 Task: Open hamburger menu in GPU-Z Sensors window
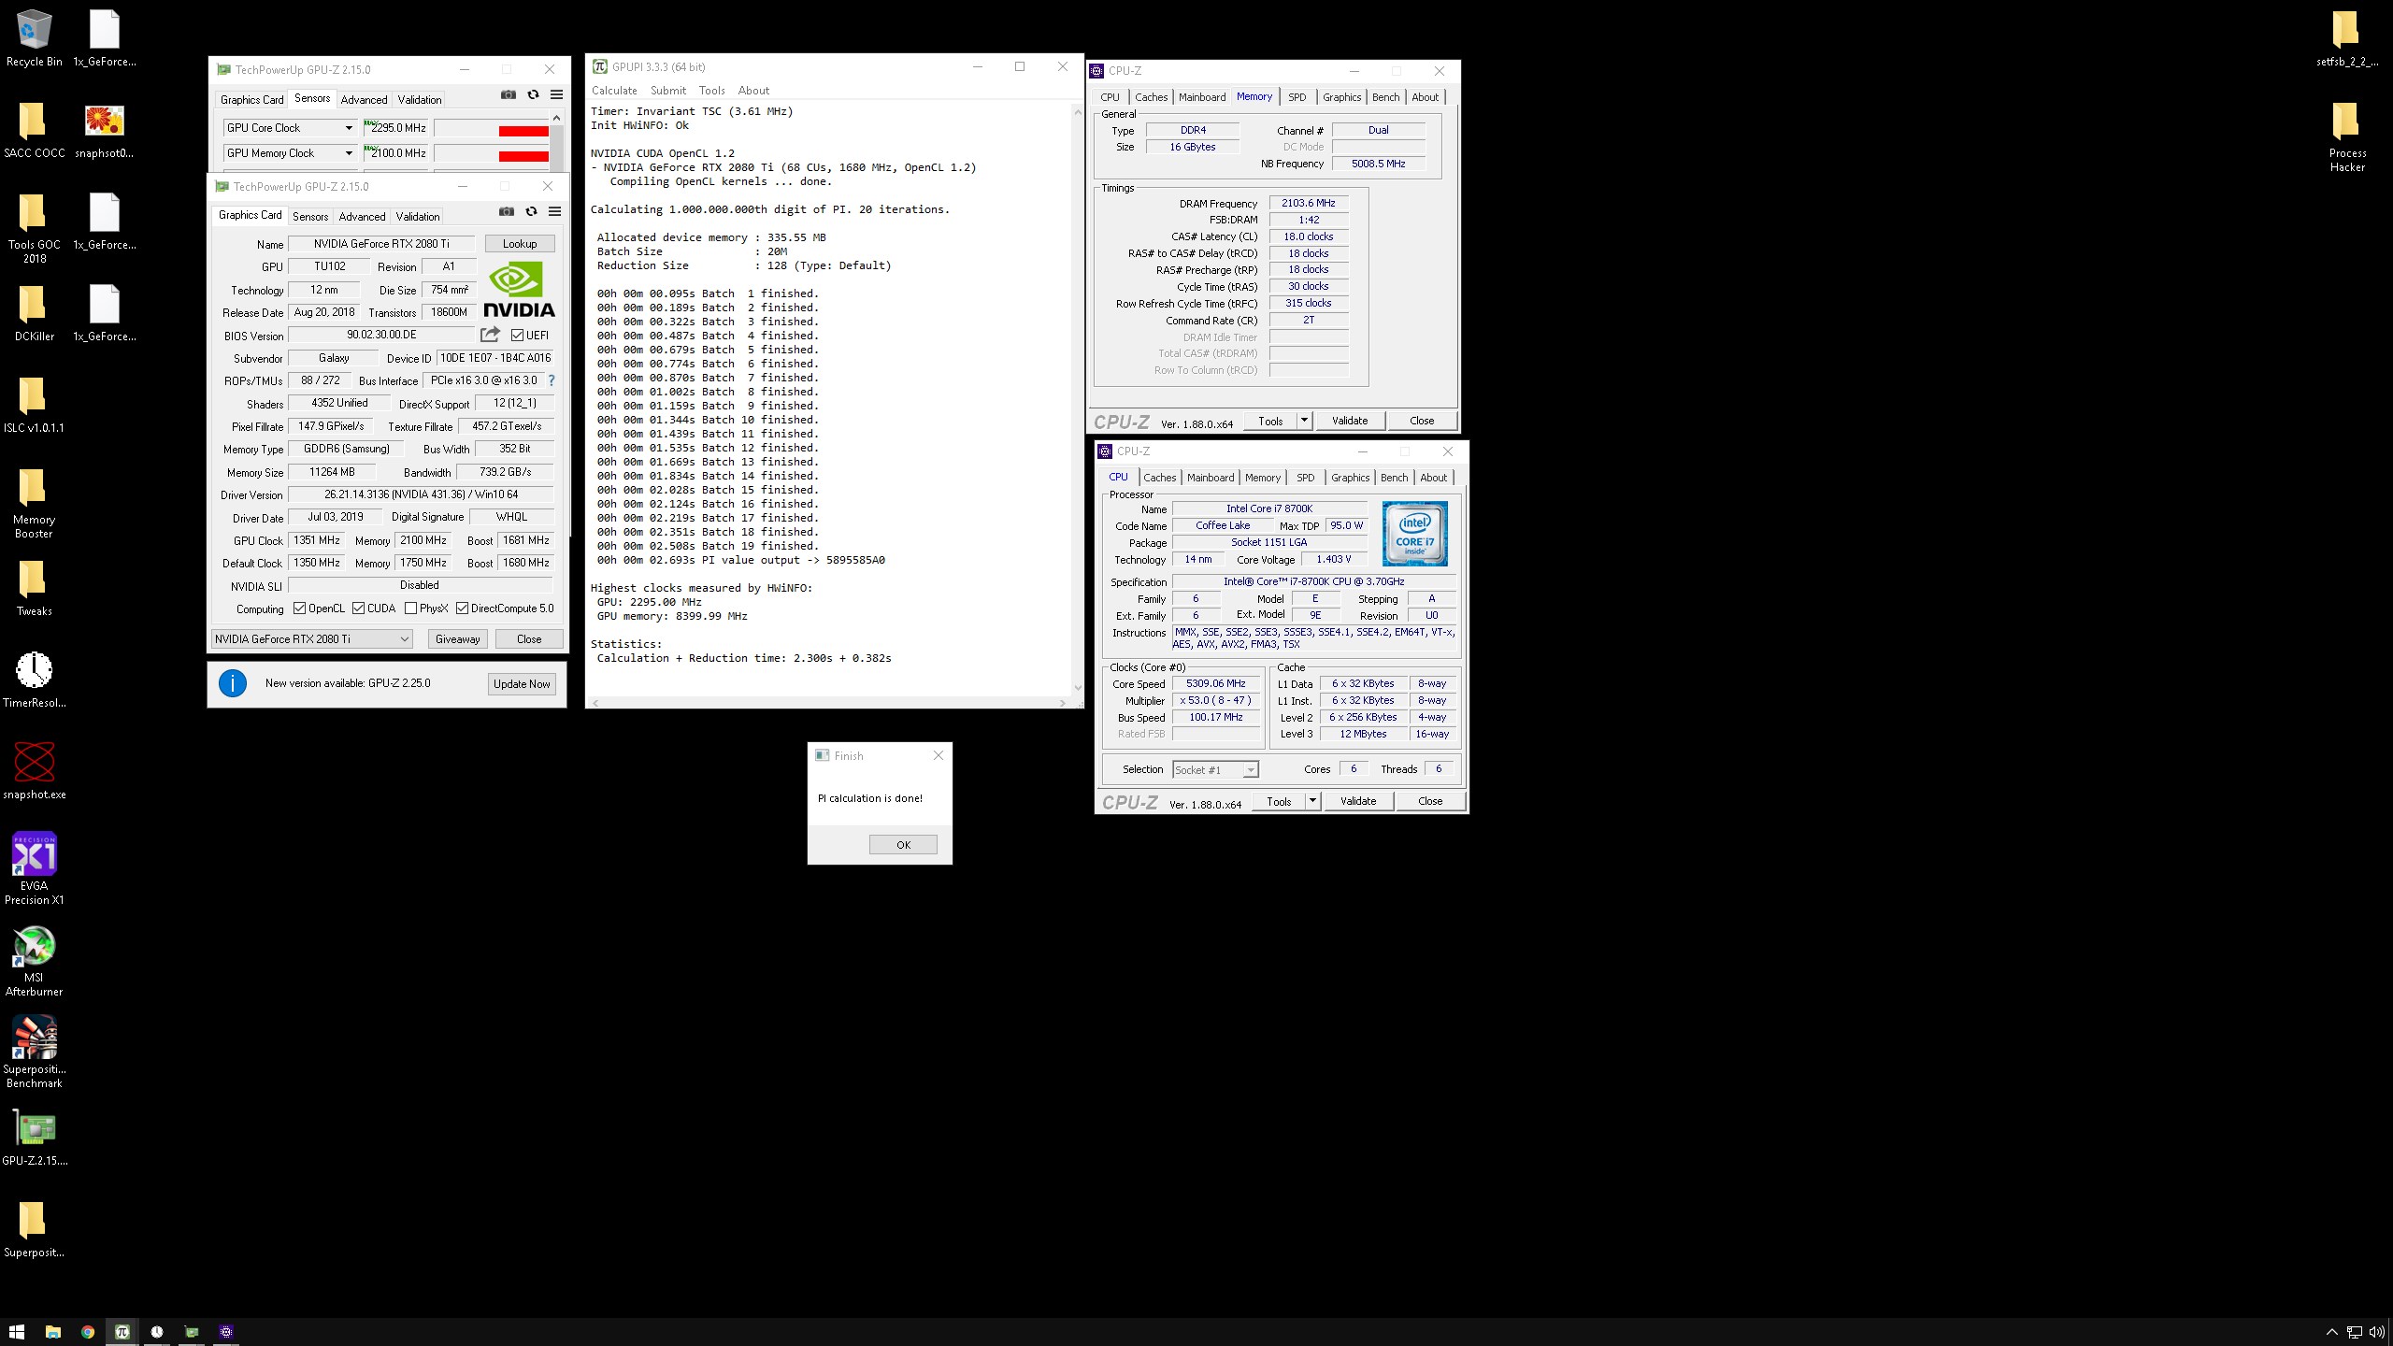pyautogui.click(x=557, y=94)
